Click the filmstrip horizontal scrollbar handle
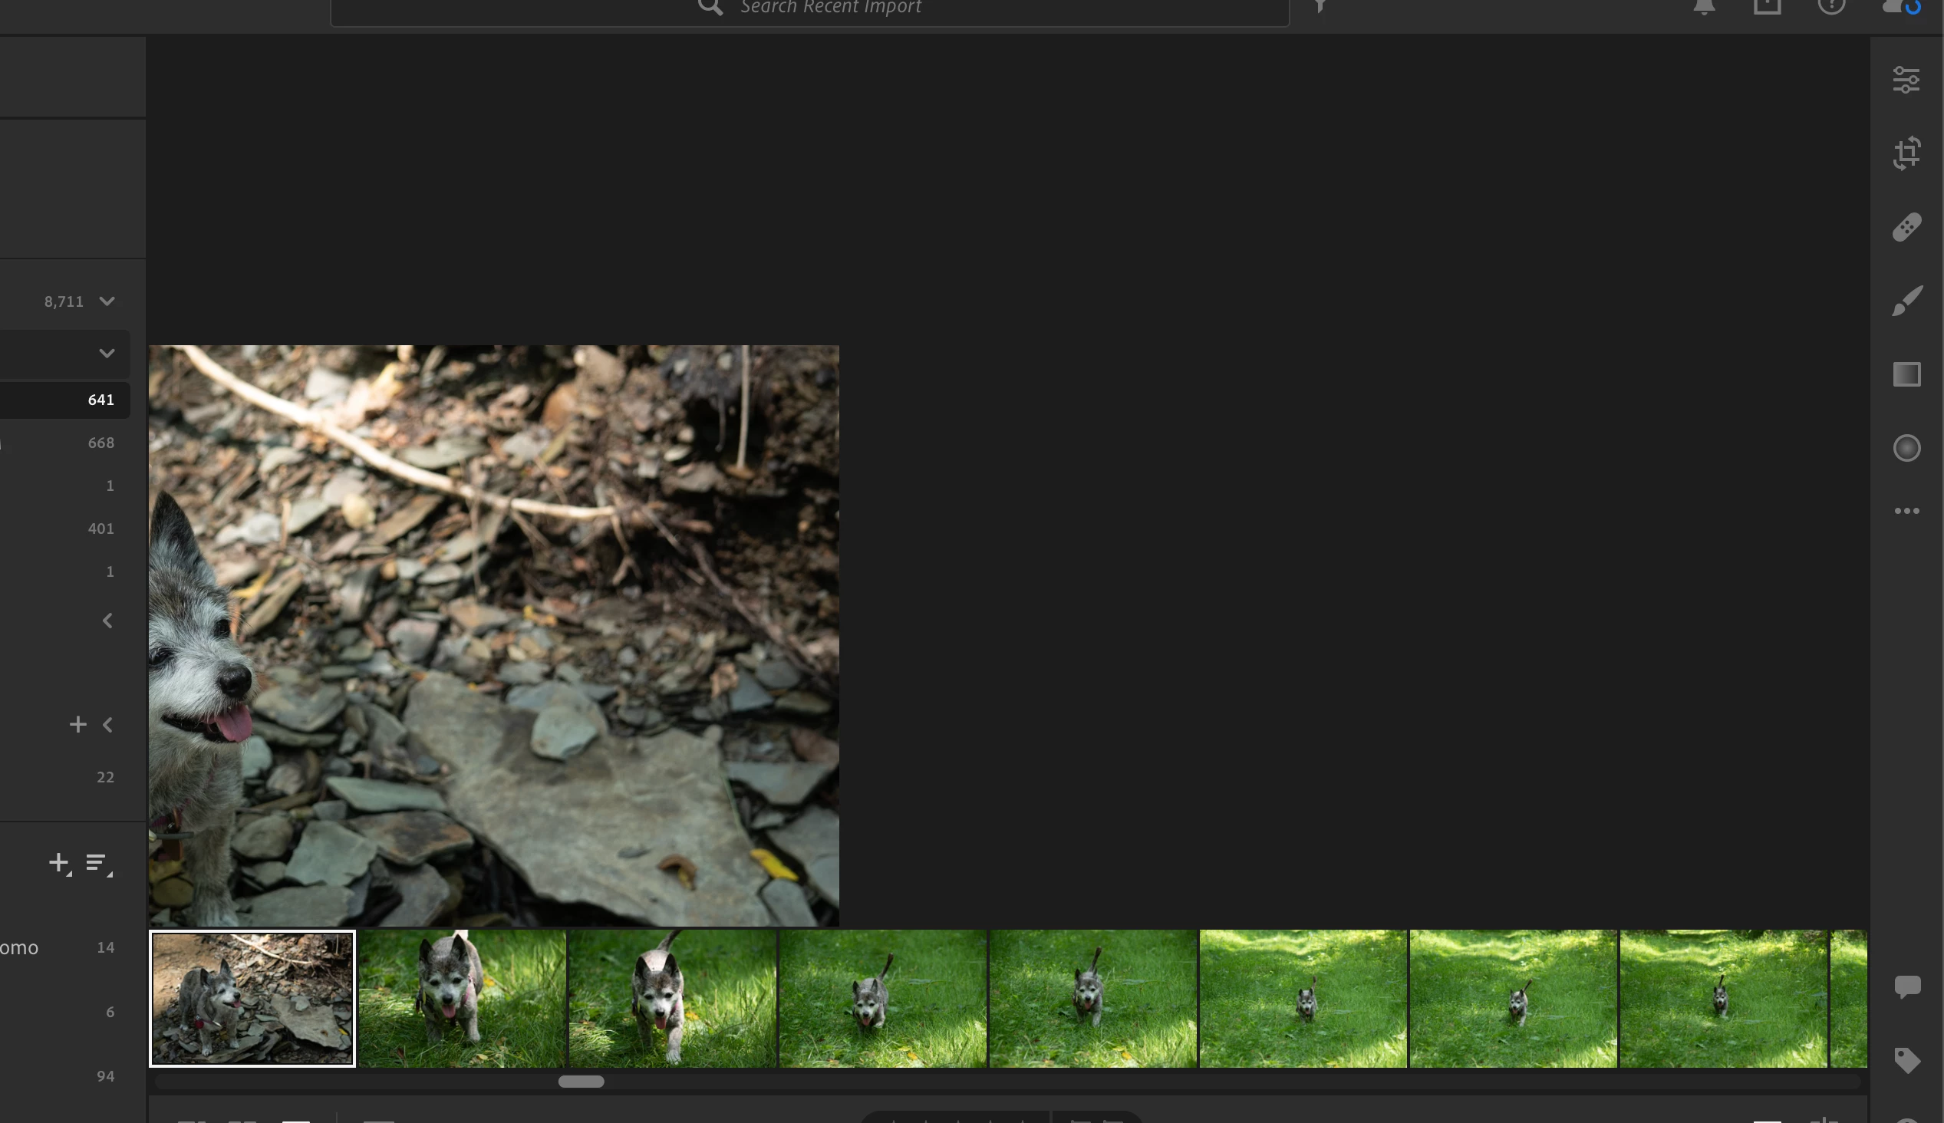 [581, 1082]
